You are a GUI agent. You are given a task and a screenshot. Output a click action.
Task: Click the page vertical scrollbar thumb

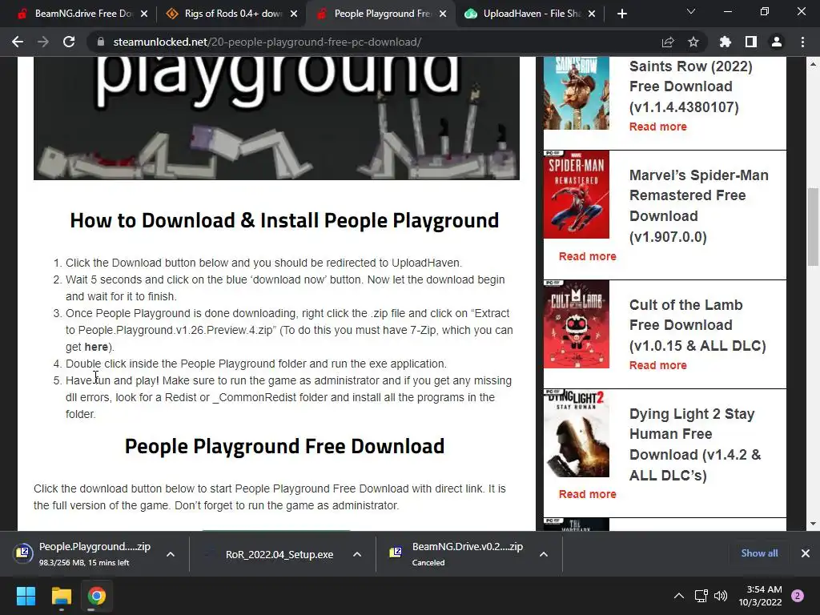[x=813, y=227]
